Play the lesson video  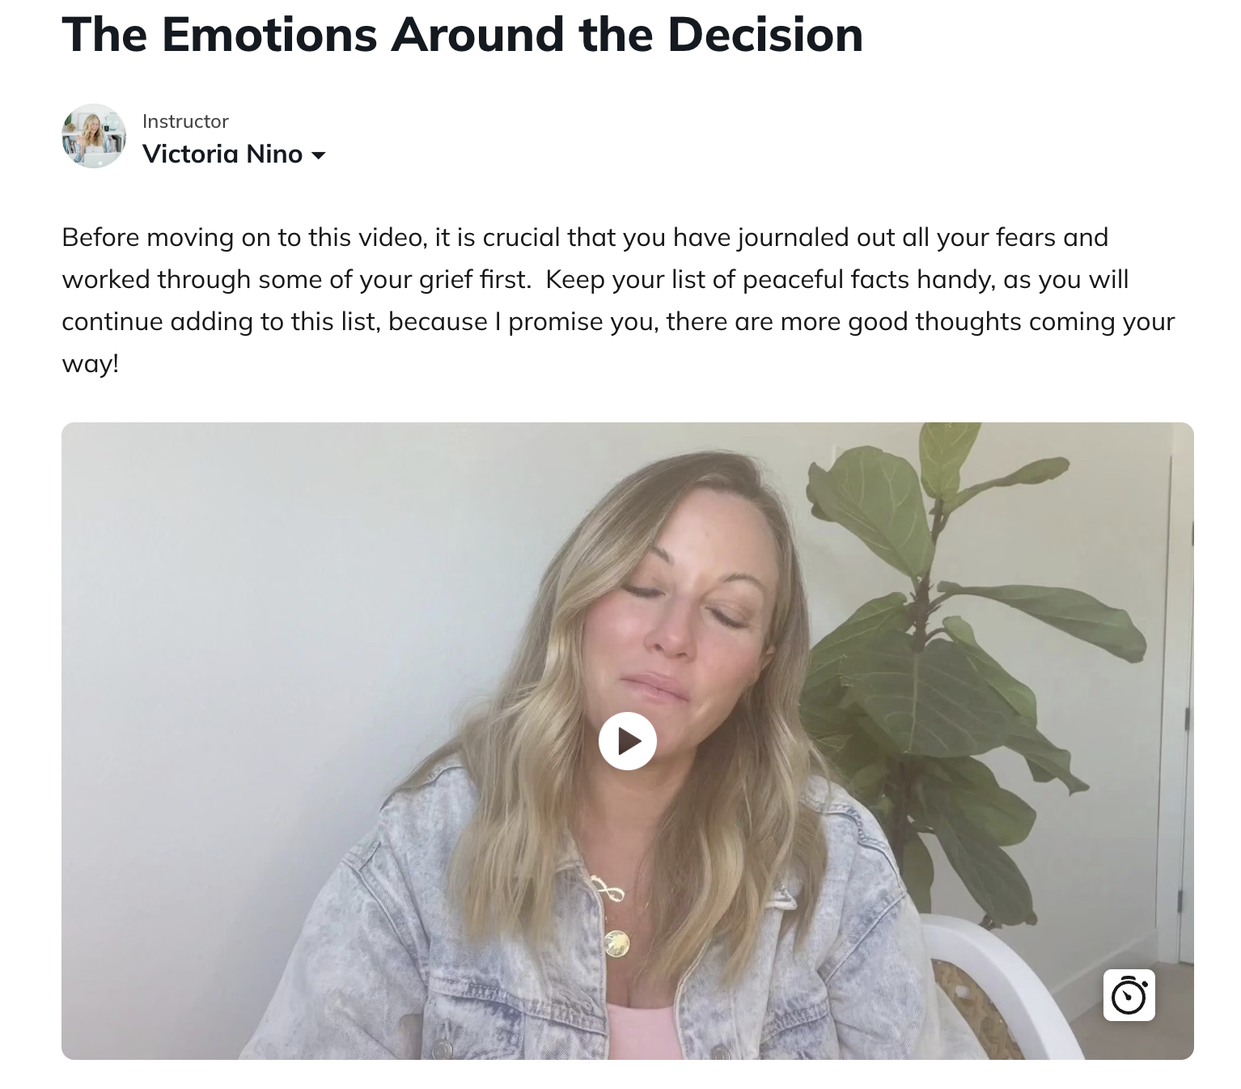[x=627, y=740]
